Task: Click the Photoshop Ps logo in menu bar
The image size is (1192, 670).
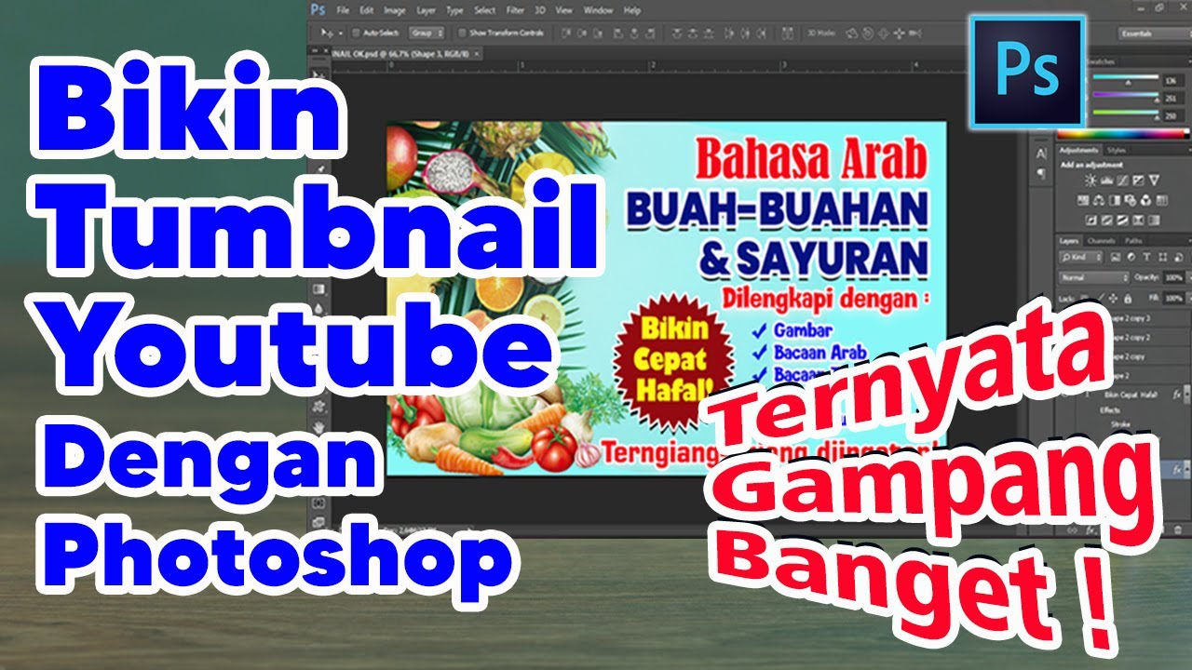Action: 318,10
